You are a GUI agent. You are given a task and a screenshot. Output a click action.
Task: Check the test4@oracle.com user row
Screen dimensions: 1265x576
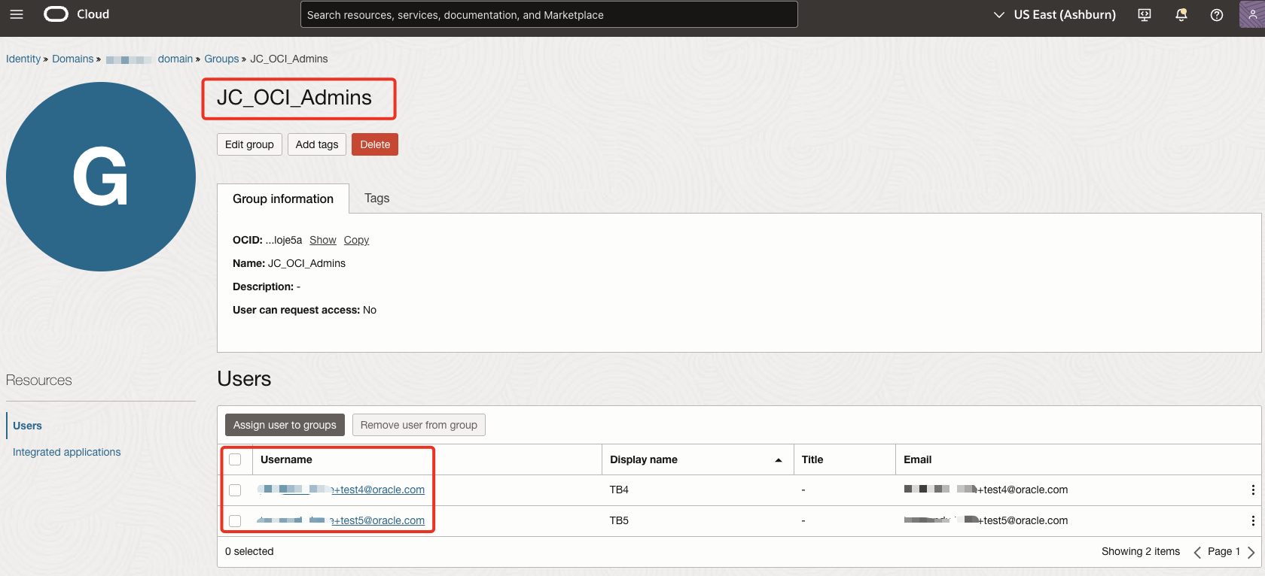click(235, 490)
